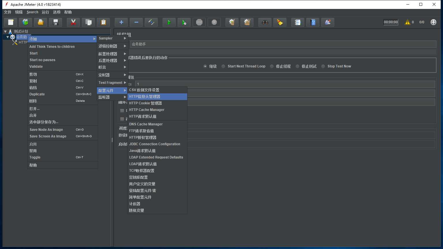
Task: Open the 运行 menu in menu bar
Action: click(45, 12)
